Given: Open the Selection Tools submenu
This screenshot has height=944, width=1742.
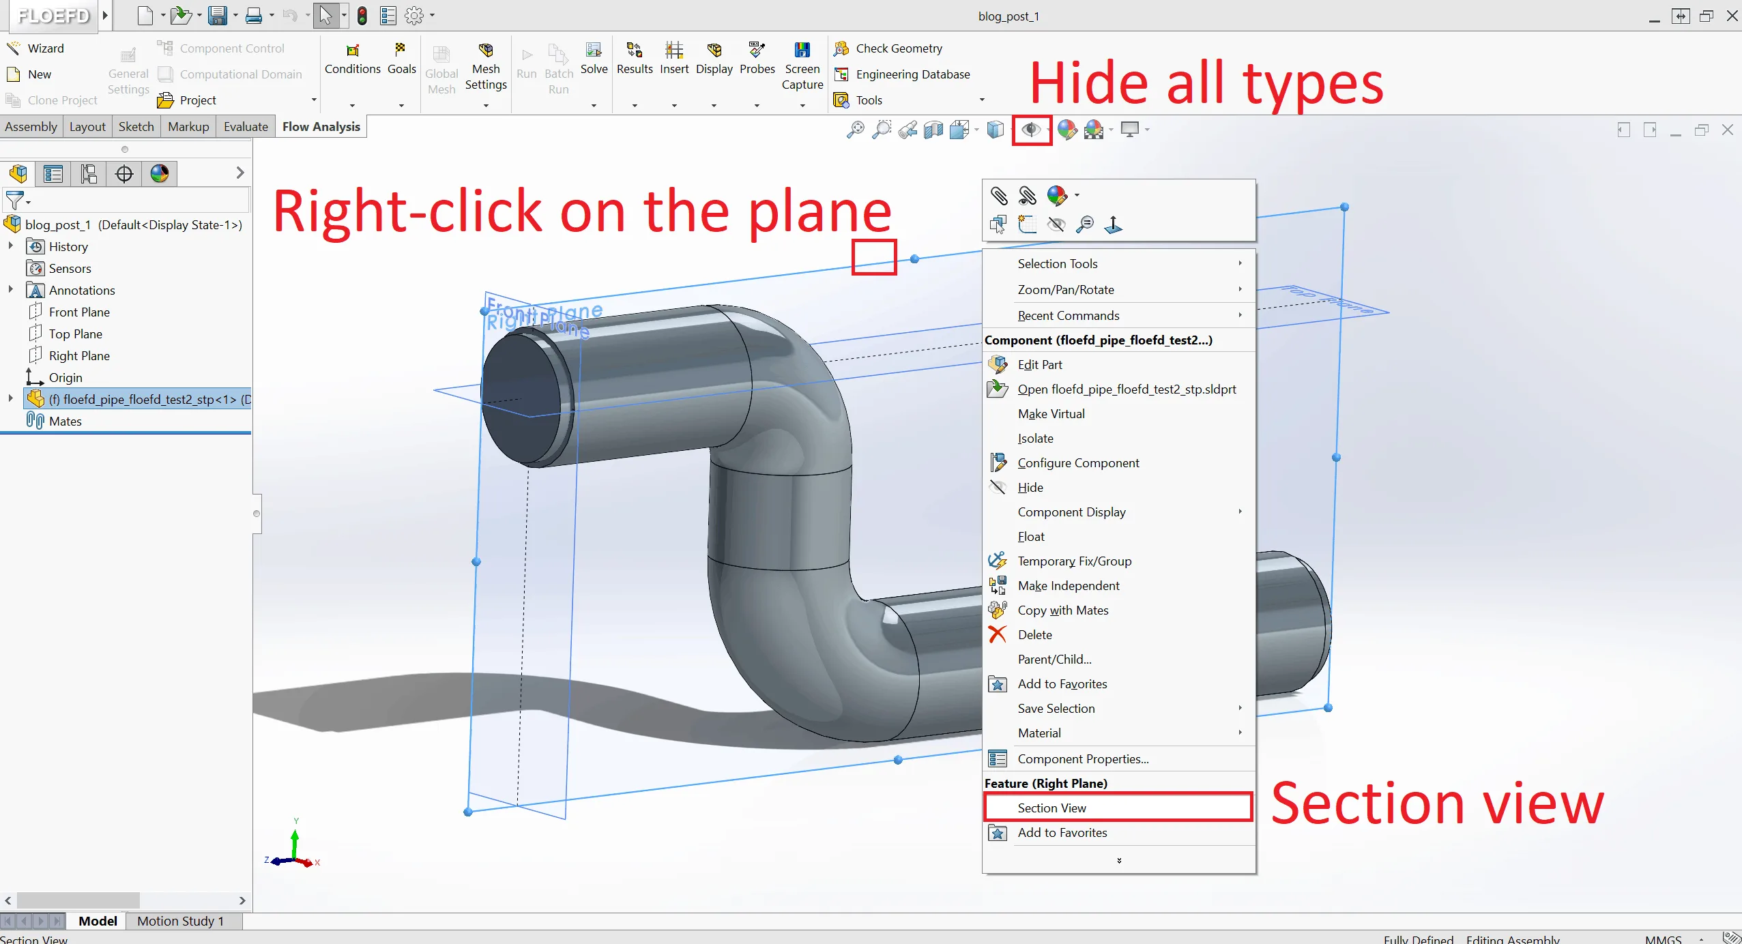Looking at the screenshot, I should pyautogui.click(x=1118, y=264).
